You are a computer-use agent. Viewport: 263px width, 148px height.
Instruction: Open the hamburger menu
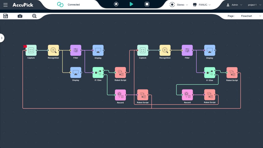point(5,5)
